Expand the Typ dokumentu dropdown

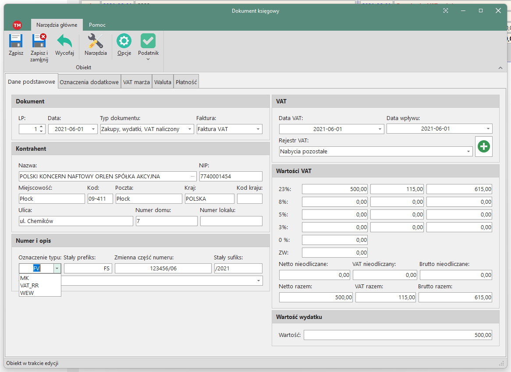tap(190, 129)
